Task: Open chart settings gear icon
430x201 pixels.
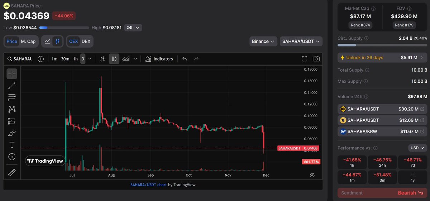Action: pyautogui.click(x=312, y=175)
